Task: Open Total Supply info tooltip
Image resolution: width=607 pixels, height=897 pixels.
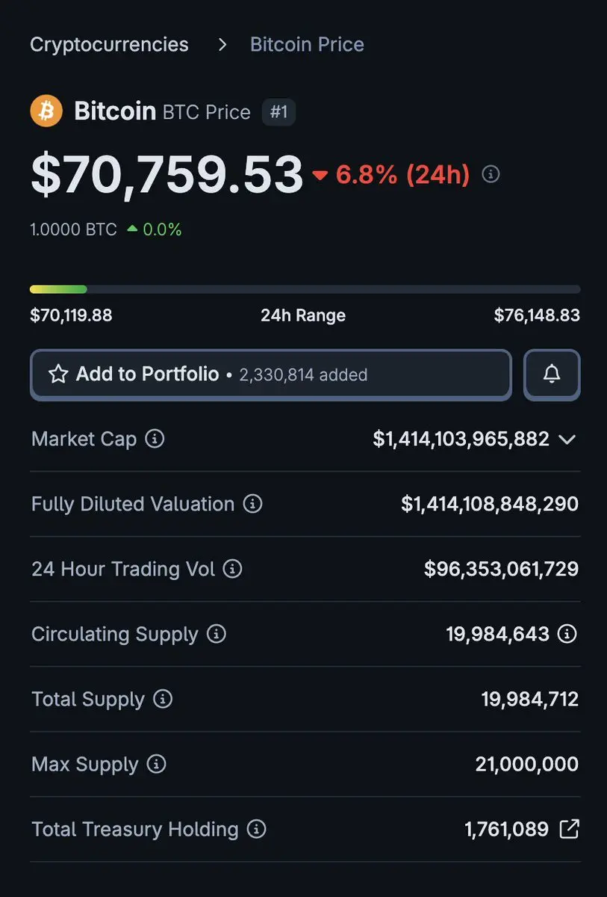Action: 163,699
